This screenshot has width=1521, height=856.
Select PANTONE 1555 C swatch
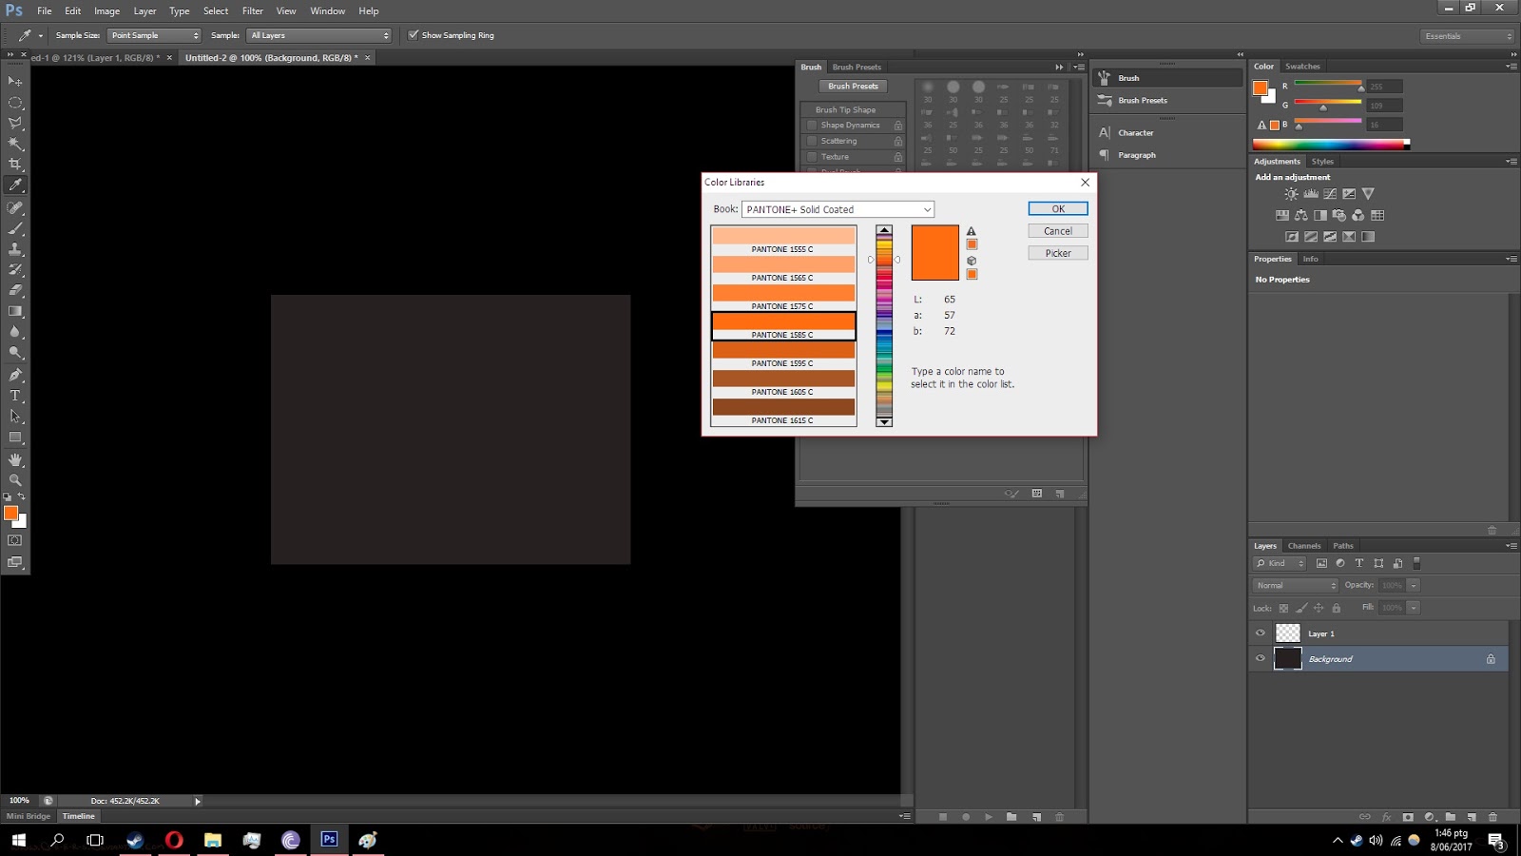[x=783, y=241]
